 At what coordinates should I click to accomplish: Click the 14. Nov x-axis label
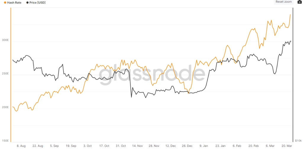[x=137, y=146]
